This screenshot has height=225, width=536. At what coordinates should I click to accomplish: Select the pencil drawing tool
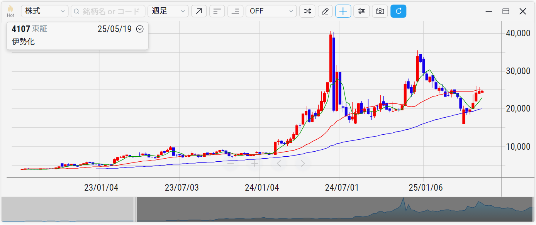coord(325,11)
